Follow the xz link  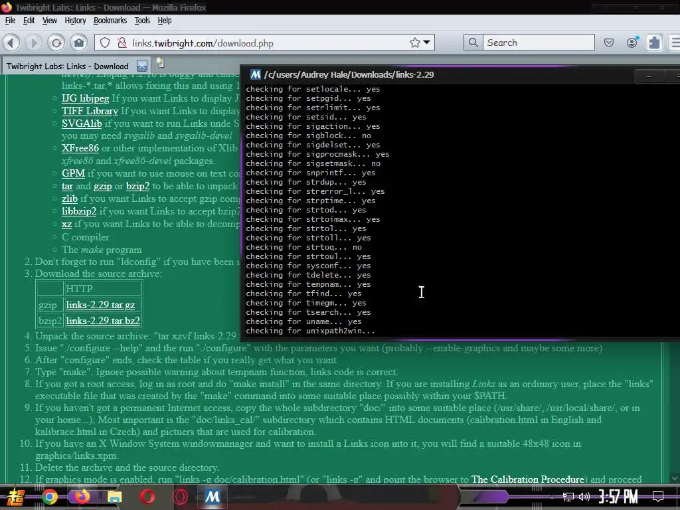(66, 224)
